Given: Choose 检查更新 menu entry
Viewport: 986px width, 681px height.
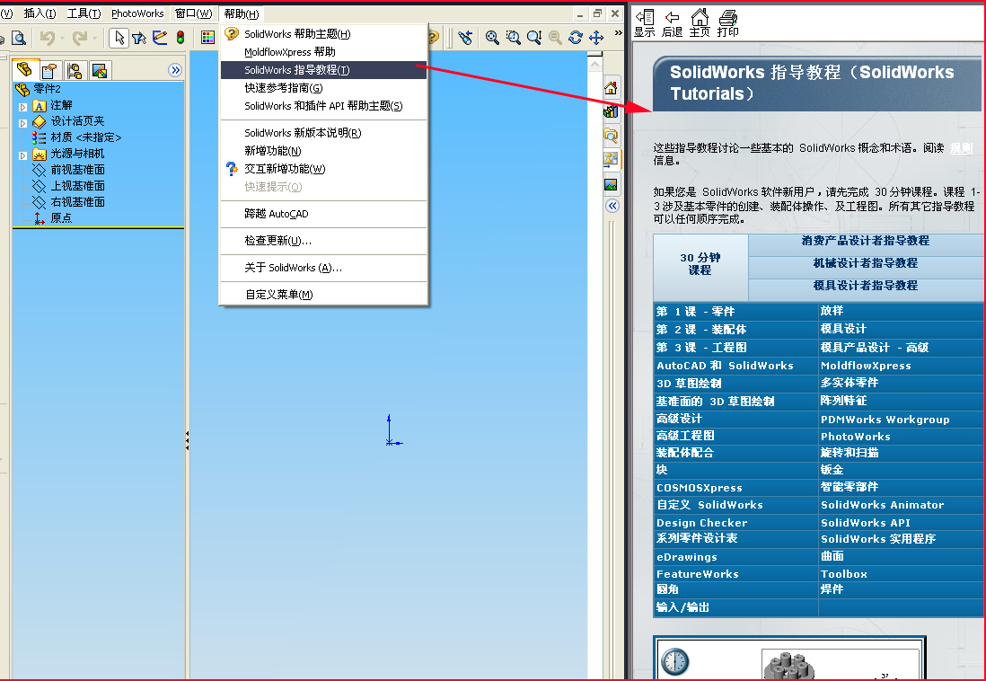Looking at the screenshot, I should pyautogui.click(x=324, y=241).
